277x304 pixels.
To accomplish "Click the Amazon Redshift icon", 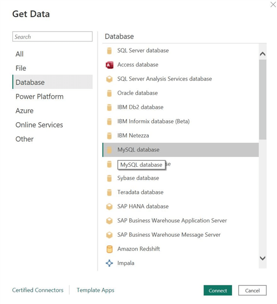I will pyautogui.click(x=109, y=249).
